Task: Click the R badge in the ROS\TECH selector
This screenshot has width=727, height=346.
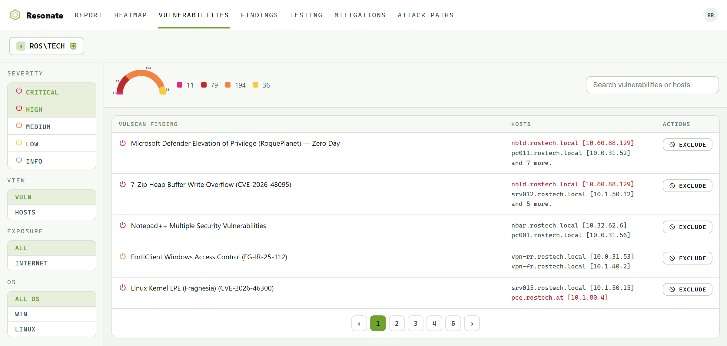Action: coord(21,46)
